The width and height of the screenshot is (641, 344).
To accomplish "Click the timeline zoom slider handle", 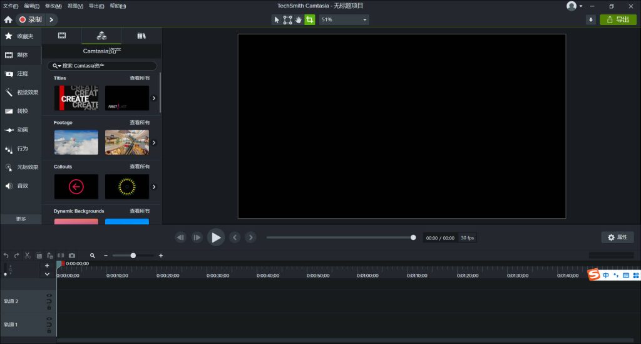I will click(x=133, y=256).
